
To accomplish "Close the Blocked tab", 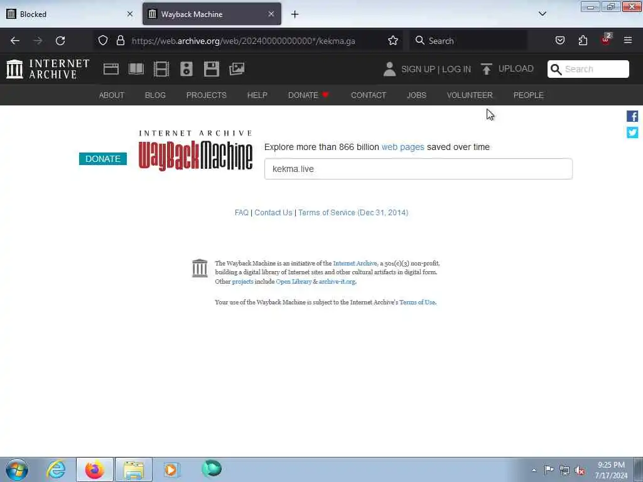I will click(x=130, y=14).
